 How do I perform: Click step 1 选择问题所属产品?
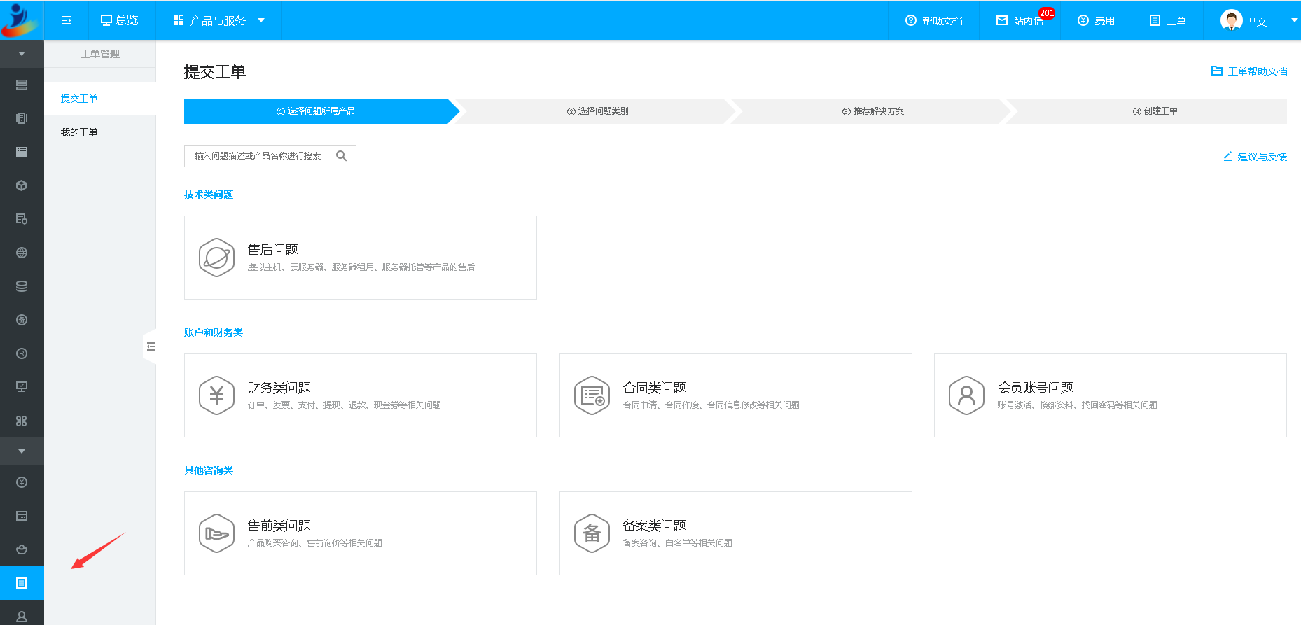point(316,111)
